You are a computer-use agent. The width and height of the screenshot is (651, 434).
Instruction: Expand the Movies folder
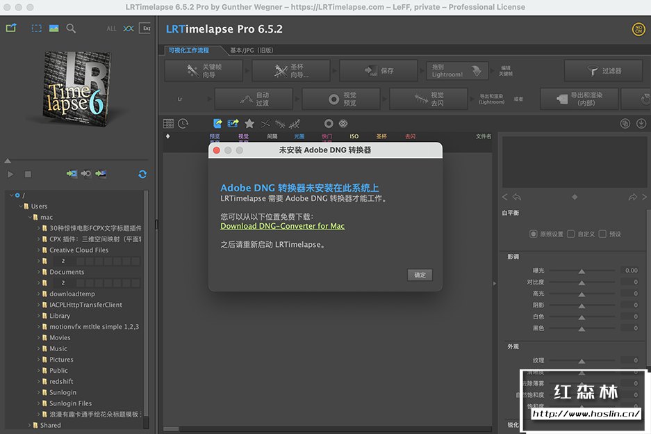[x=38, y=337]
